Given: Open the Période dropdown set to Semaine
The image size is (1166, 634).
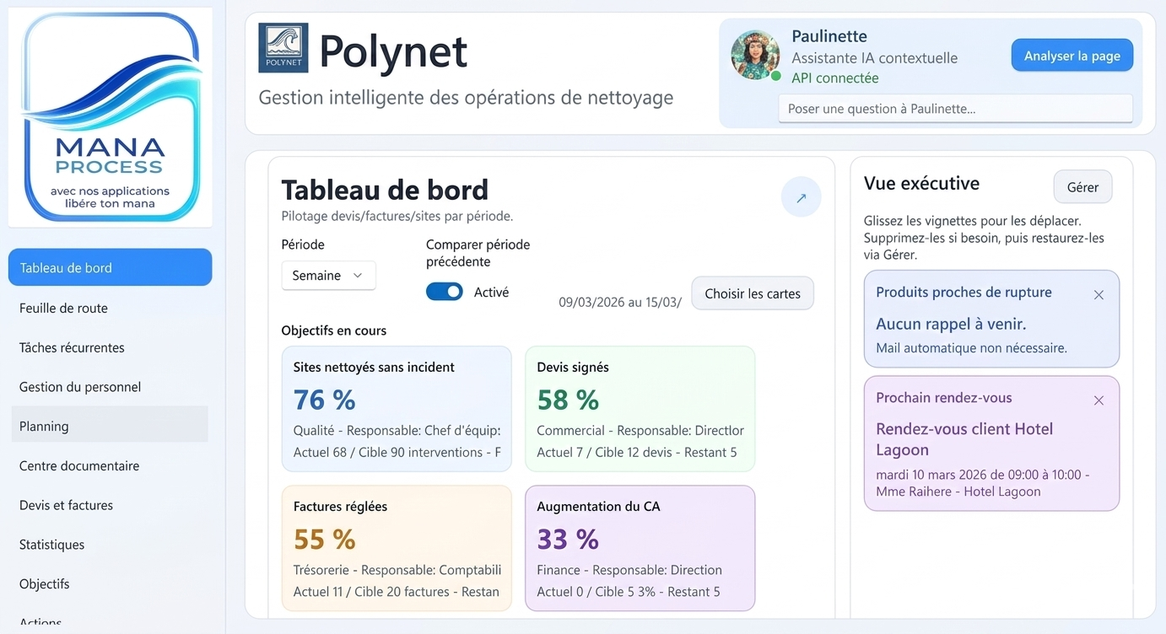Looking at the screenshot, I should pyautogui.click(x=328, y=276).
